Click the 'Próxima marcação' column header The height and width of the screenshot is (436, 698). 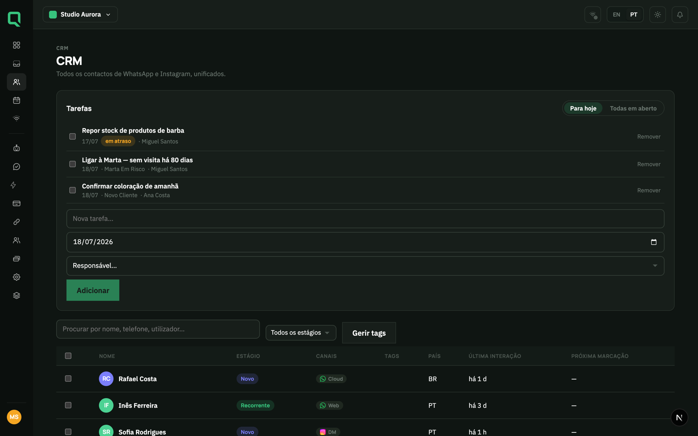600,356
